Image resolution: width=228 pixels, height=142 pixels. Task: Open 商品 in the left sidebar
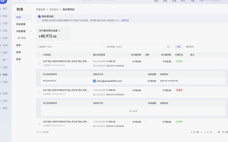click(5, 16)
